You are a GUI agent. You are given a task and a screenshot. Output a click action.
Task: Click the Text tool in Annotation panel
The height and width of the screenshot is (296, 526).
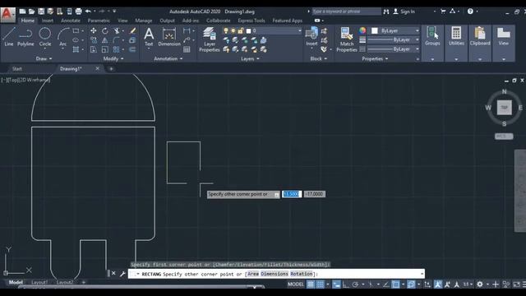pyautogui.click(x=149, y=37)
